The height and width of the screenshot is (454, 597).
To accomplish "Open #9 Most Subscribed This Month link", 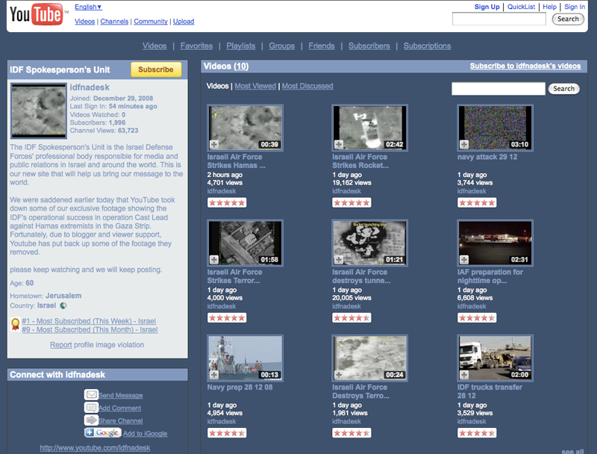I will (90, 329).
